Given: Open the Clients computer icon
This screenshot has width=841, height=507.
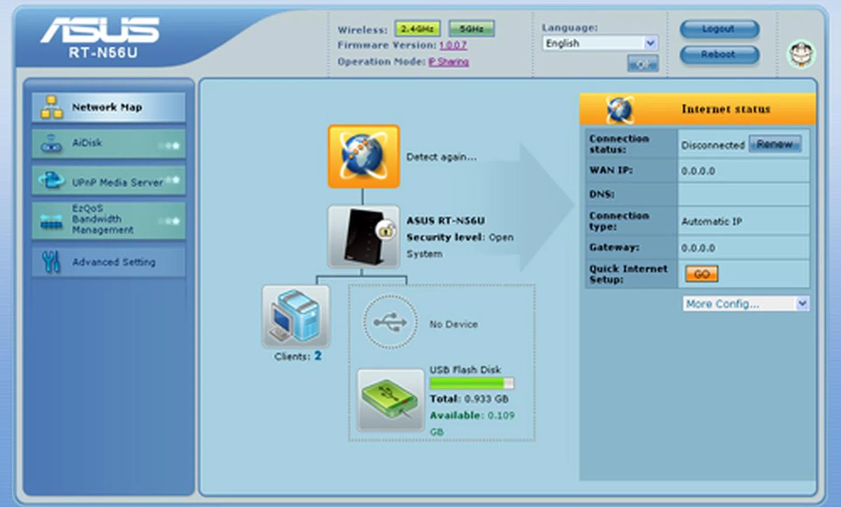Looking at the screenshot, I should [296, 317].
